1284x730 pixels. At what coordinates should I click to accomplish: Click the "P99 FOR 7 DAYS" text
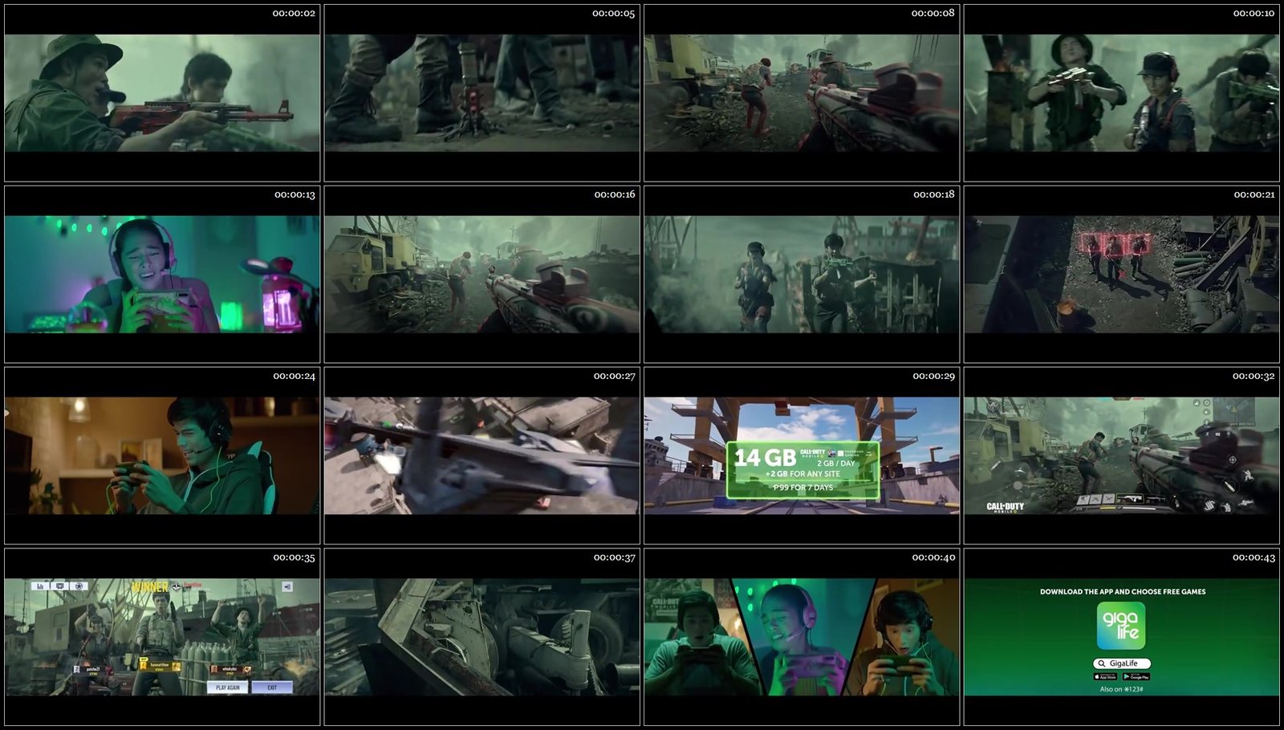point(802,487)
